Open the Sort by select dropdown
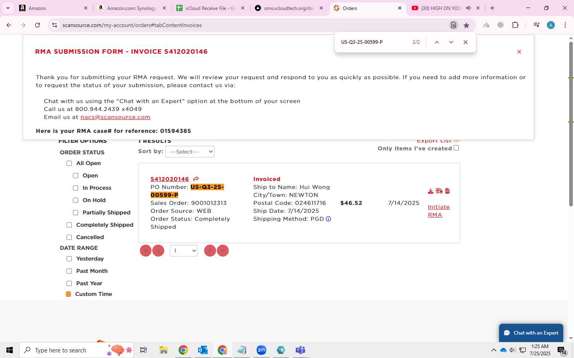This screenshot has height=358, width=574. 190,152
